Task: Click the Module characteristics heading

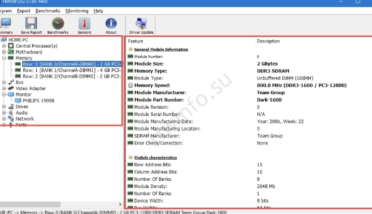Action: click(155, 158)
